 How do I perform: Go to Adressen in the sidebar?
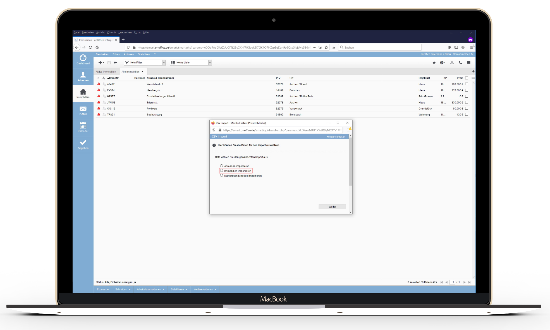tap(83, 76)
